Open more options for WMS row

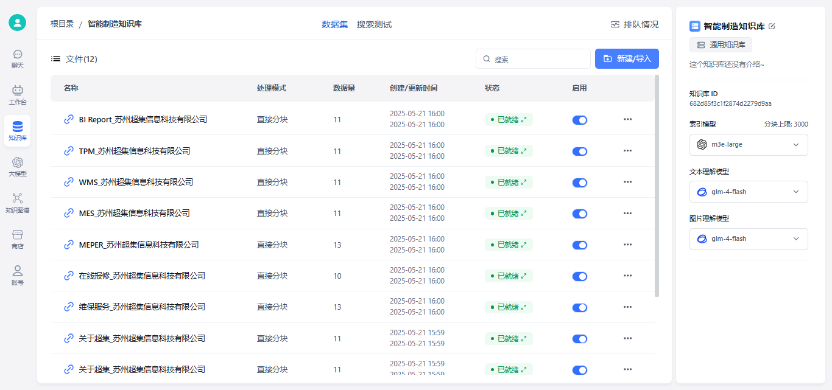[627, 182]
